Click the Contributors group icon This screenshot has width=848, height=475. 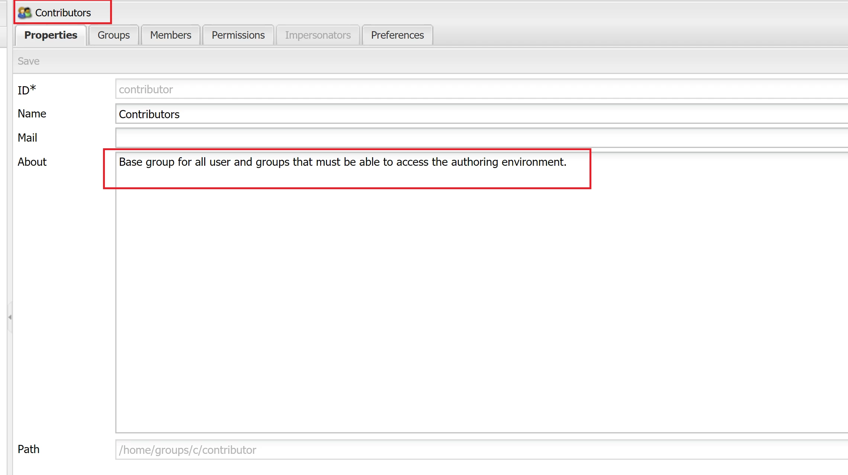tap(25, 13)
